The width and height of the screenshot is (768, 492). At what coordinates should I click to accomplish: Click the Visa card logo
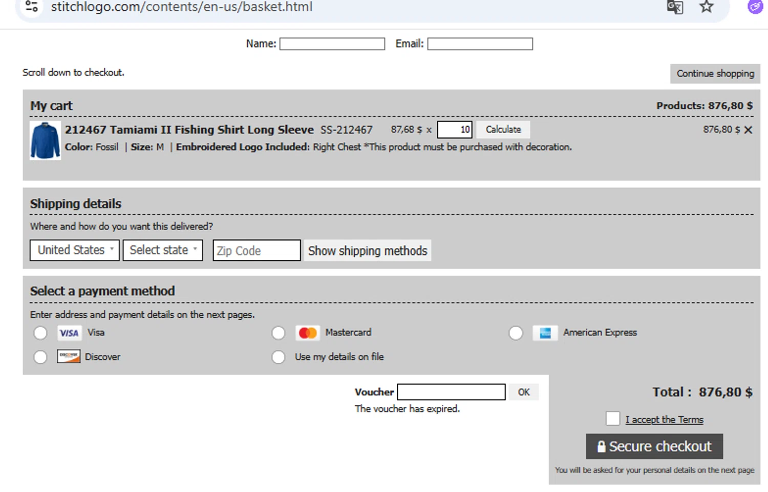pyautogui.click(x=69, y=333)
